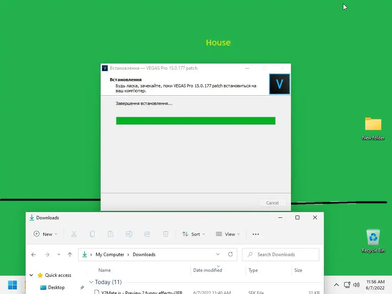Image resolution: width=392 pixels, height=294 pixels.
Task: Expand address bar history dropdown
Action: (218, 254)
